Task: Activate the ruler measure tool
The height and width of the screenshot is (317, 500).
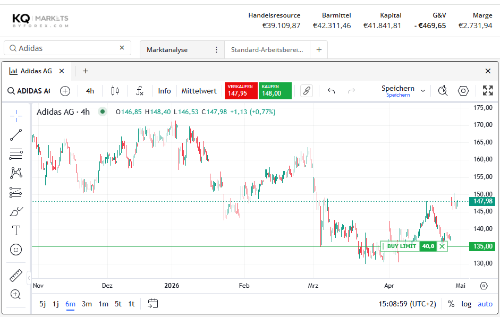Action: (16, 276)
